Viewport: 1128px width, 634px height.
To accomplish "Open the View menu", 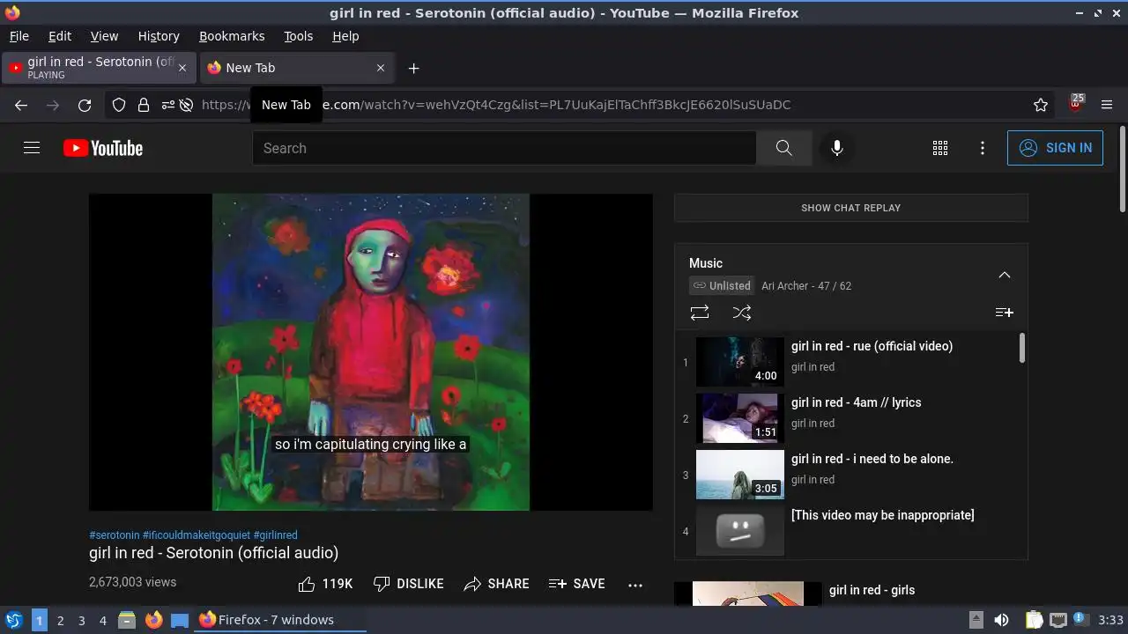I will [104, 36].
